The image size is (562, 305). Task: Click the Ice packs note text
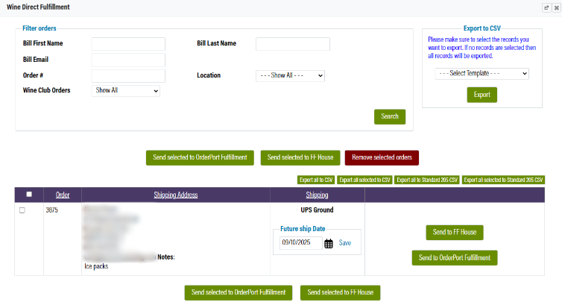(x=96, y=267)
